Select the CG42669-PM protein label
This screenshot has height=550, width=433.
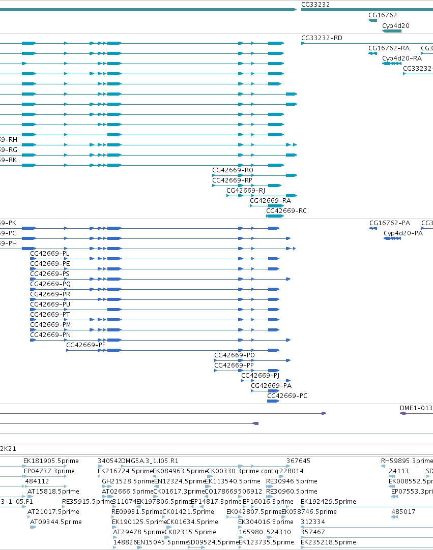coord(50,325)
